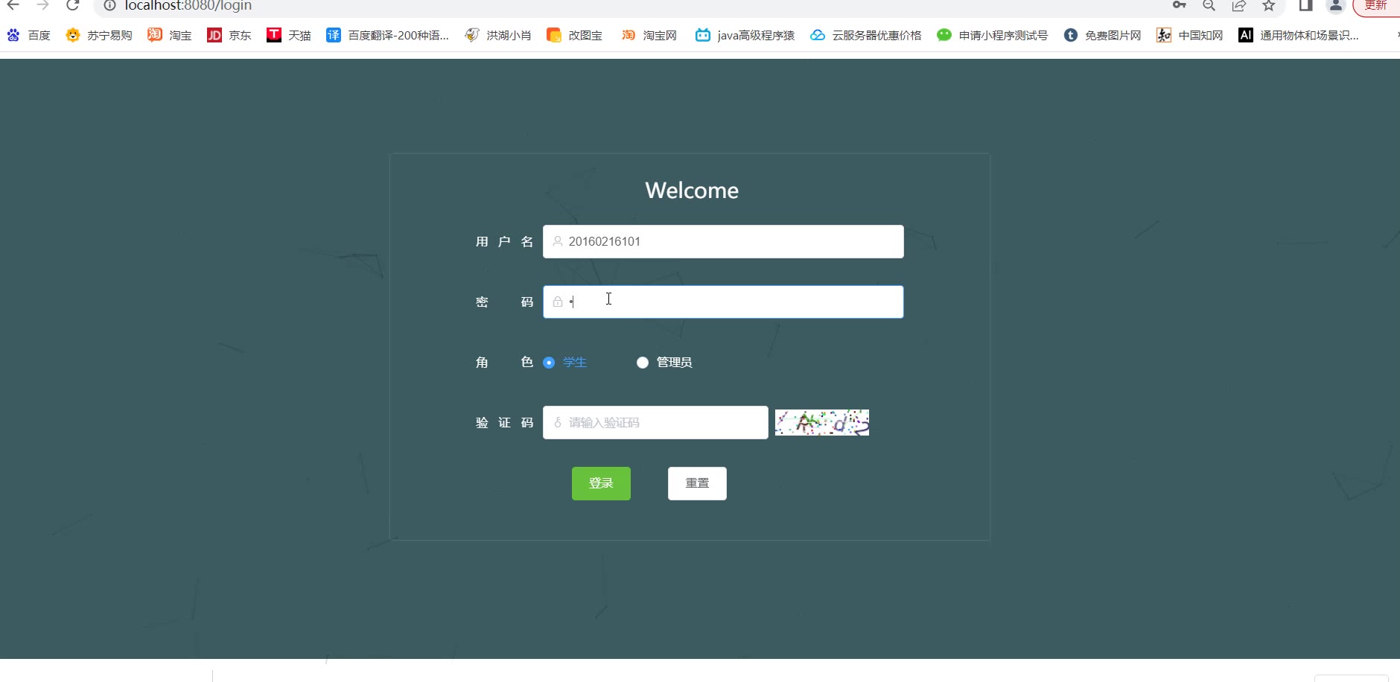Click the Welcome heading text
The width and height of the screenshot is (1400, 682).
pos(692,191)
